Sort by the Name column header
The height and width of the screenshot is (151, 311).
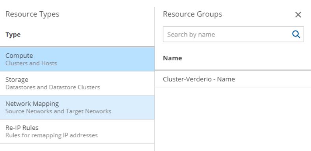point(172,58)
